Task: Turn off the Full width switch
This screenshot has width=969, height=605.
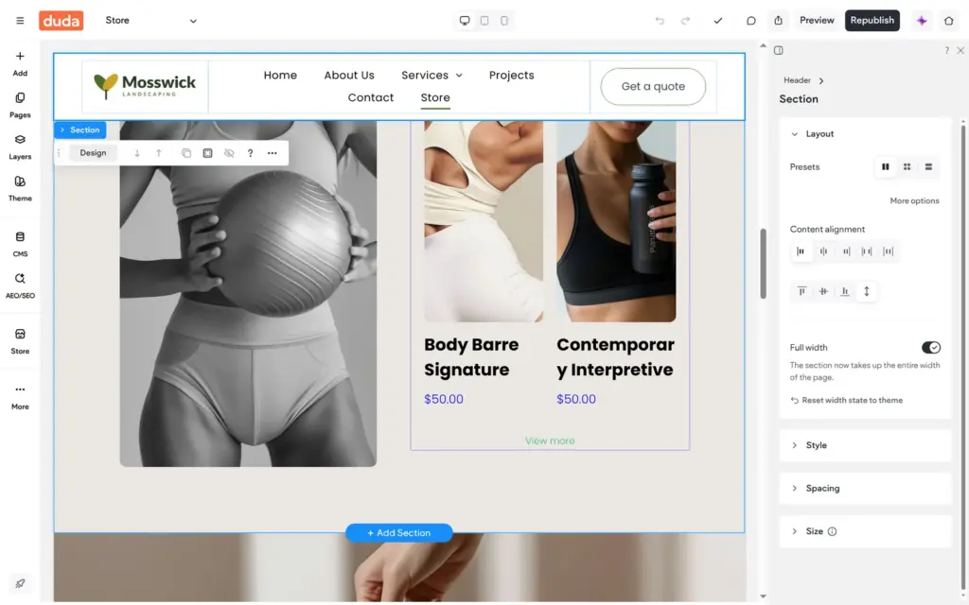Action: [931, 348]
